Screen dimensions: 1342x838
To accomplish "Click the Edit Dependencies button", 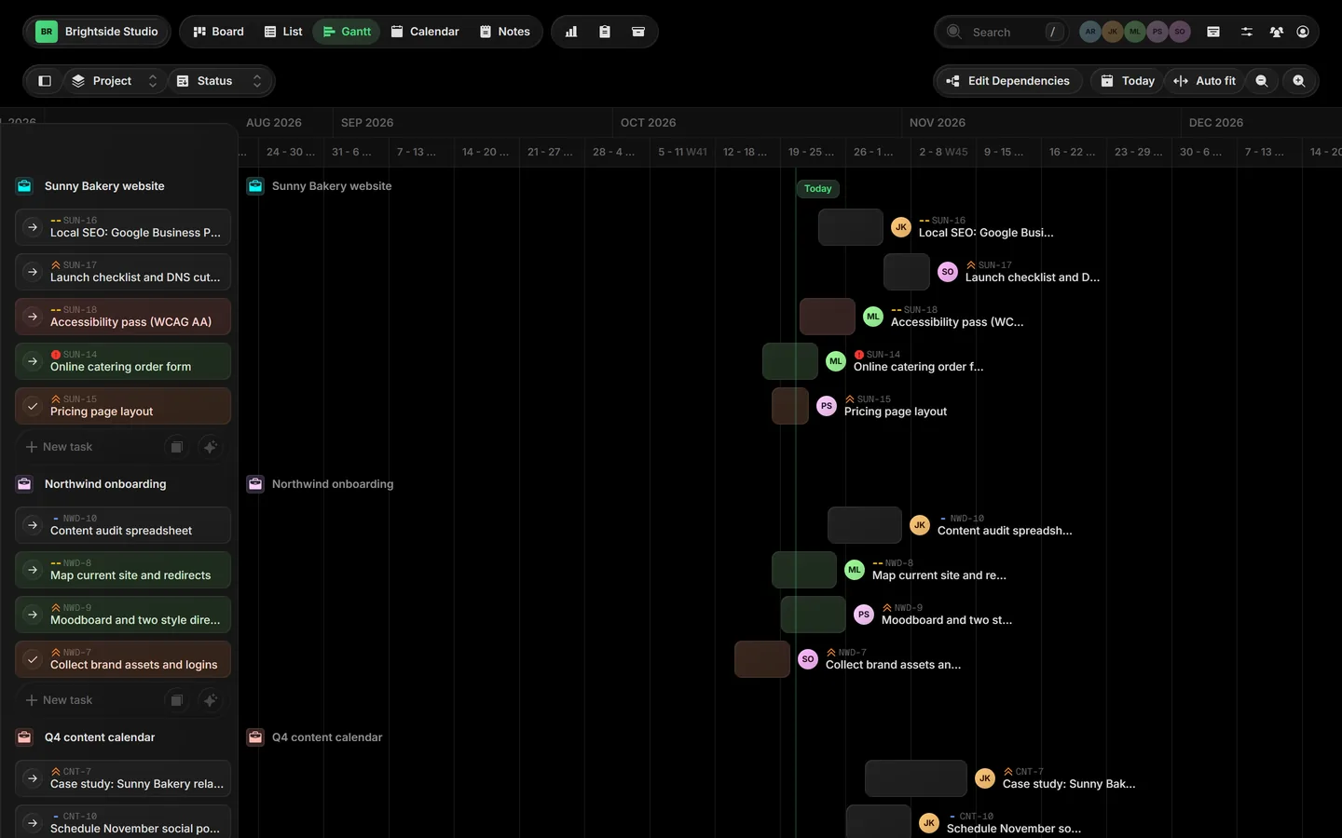I will pyautogui.click(x=1009, y=81).
